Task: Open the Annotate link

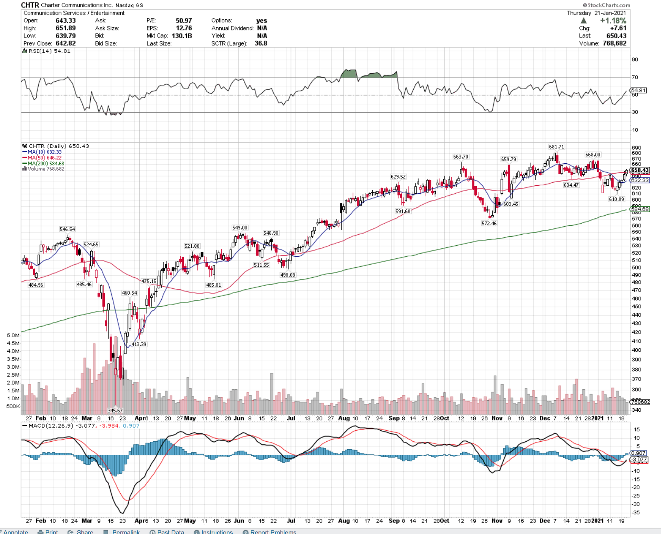Action: click(16, 532)
